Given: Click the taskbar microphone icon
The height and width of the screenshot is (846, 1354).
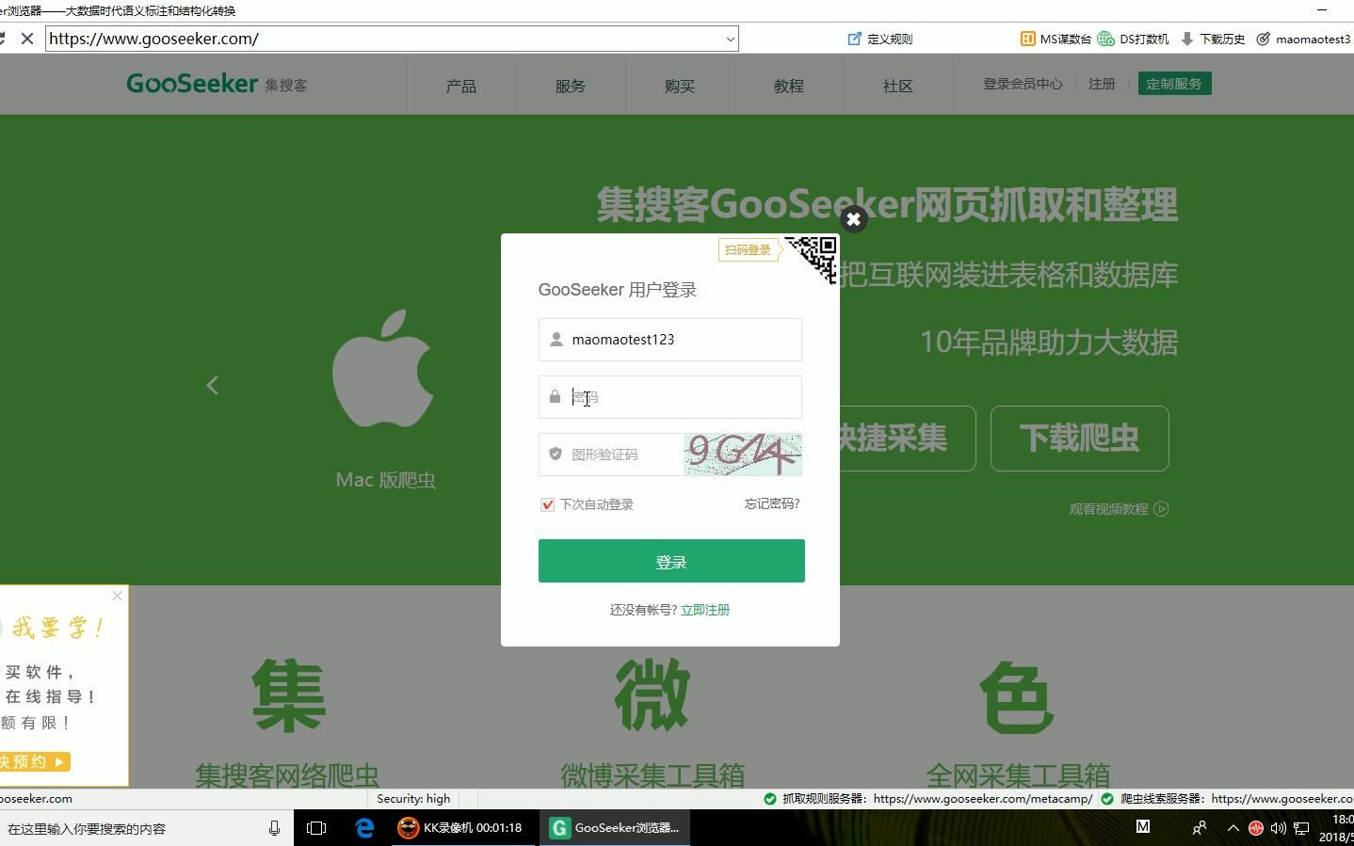Looking at the screenshot, I should tap(274, 828).
